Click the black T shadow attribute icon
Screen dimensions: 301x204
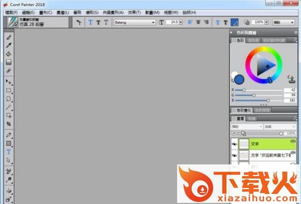pos(225,23)
